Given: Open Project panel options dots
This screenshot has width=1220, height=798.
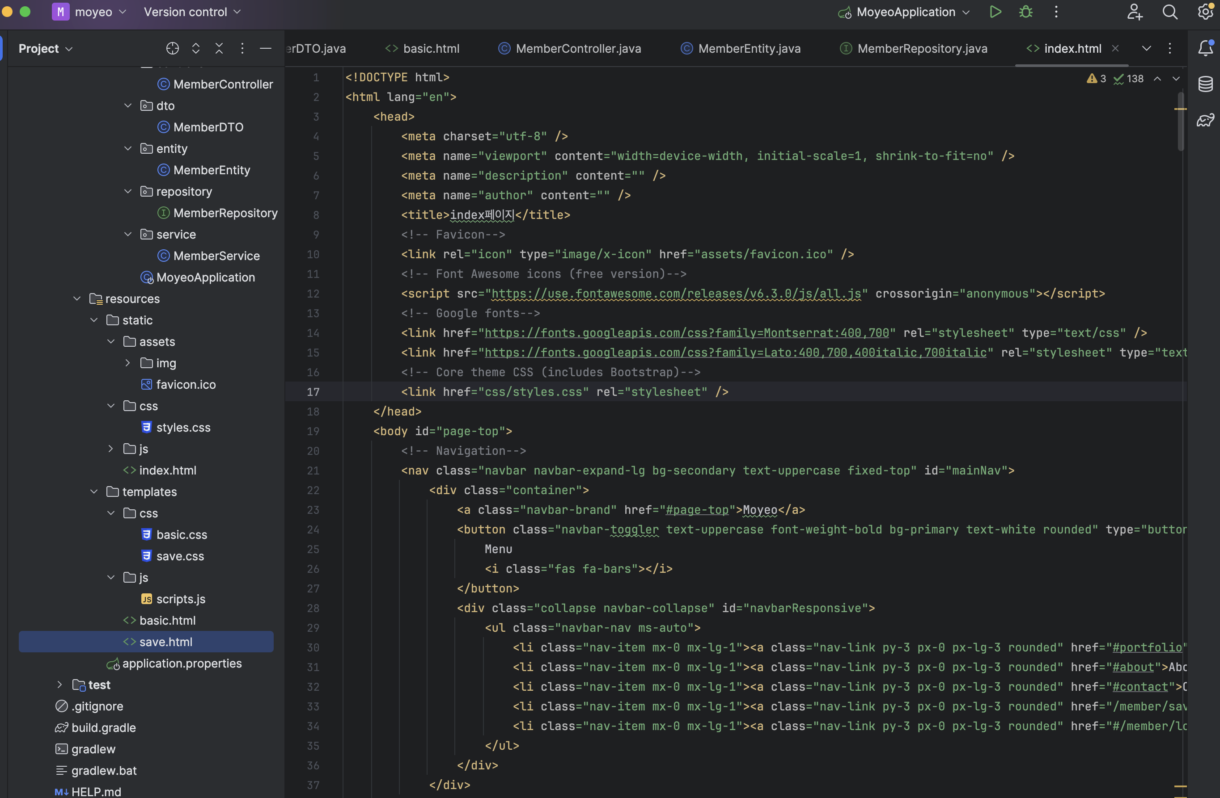Looking at the screenshot, I should [x=242, y=48].
